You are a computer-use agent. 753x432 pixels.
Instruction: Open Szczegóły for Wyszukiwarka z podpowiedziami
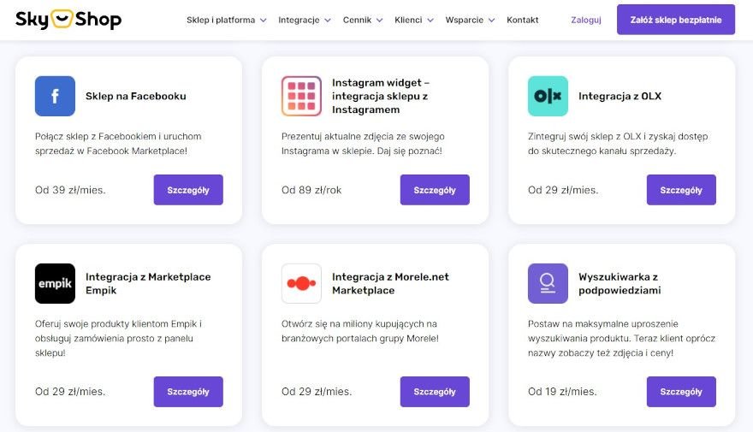click(x=681, y=392)
